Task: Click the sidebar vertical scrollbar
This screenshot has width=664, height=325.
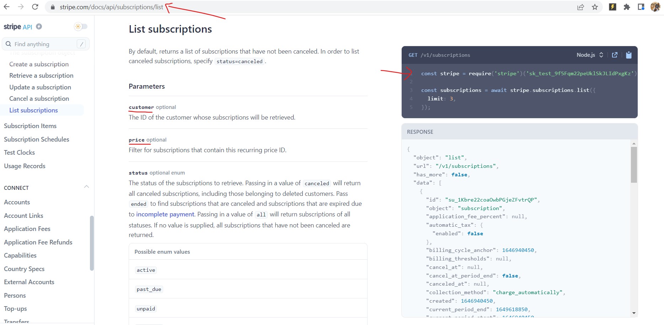Action: click(92, 243)
